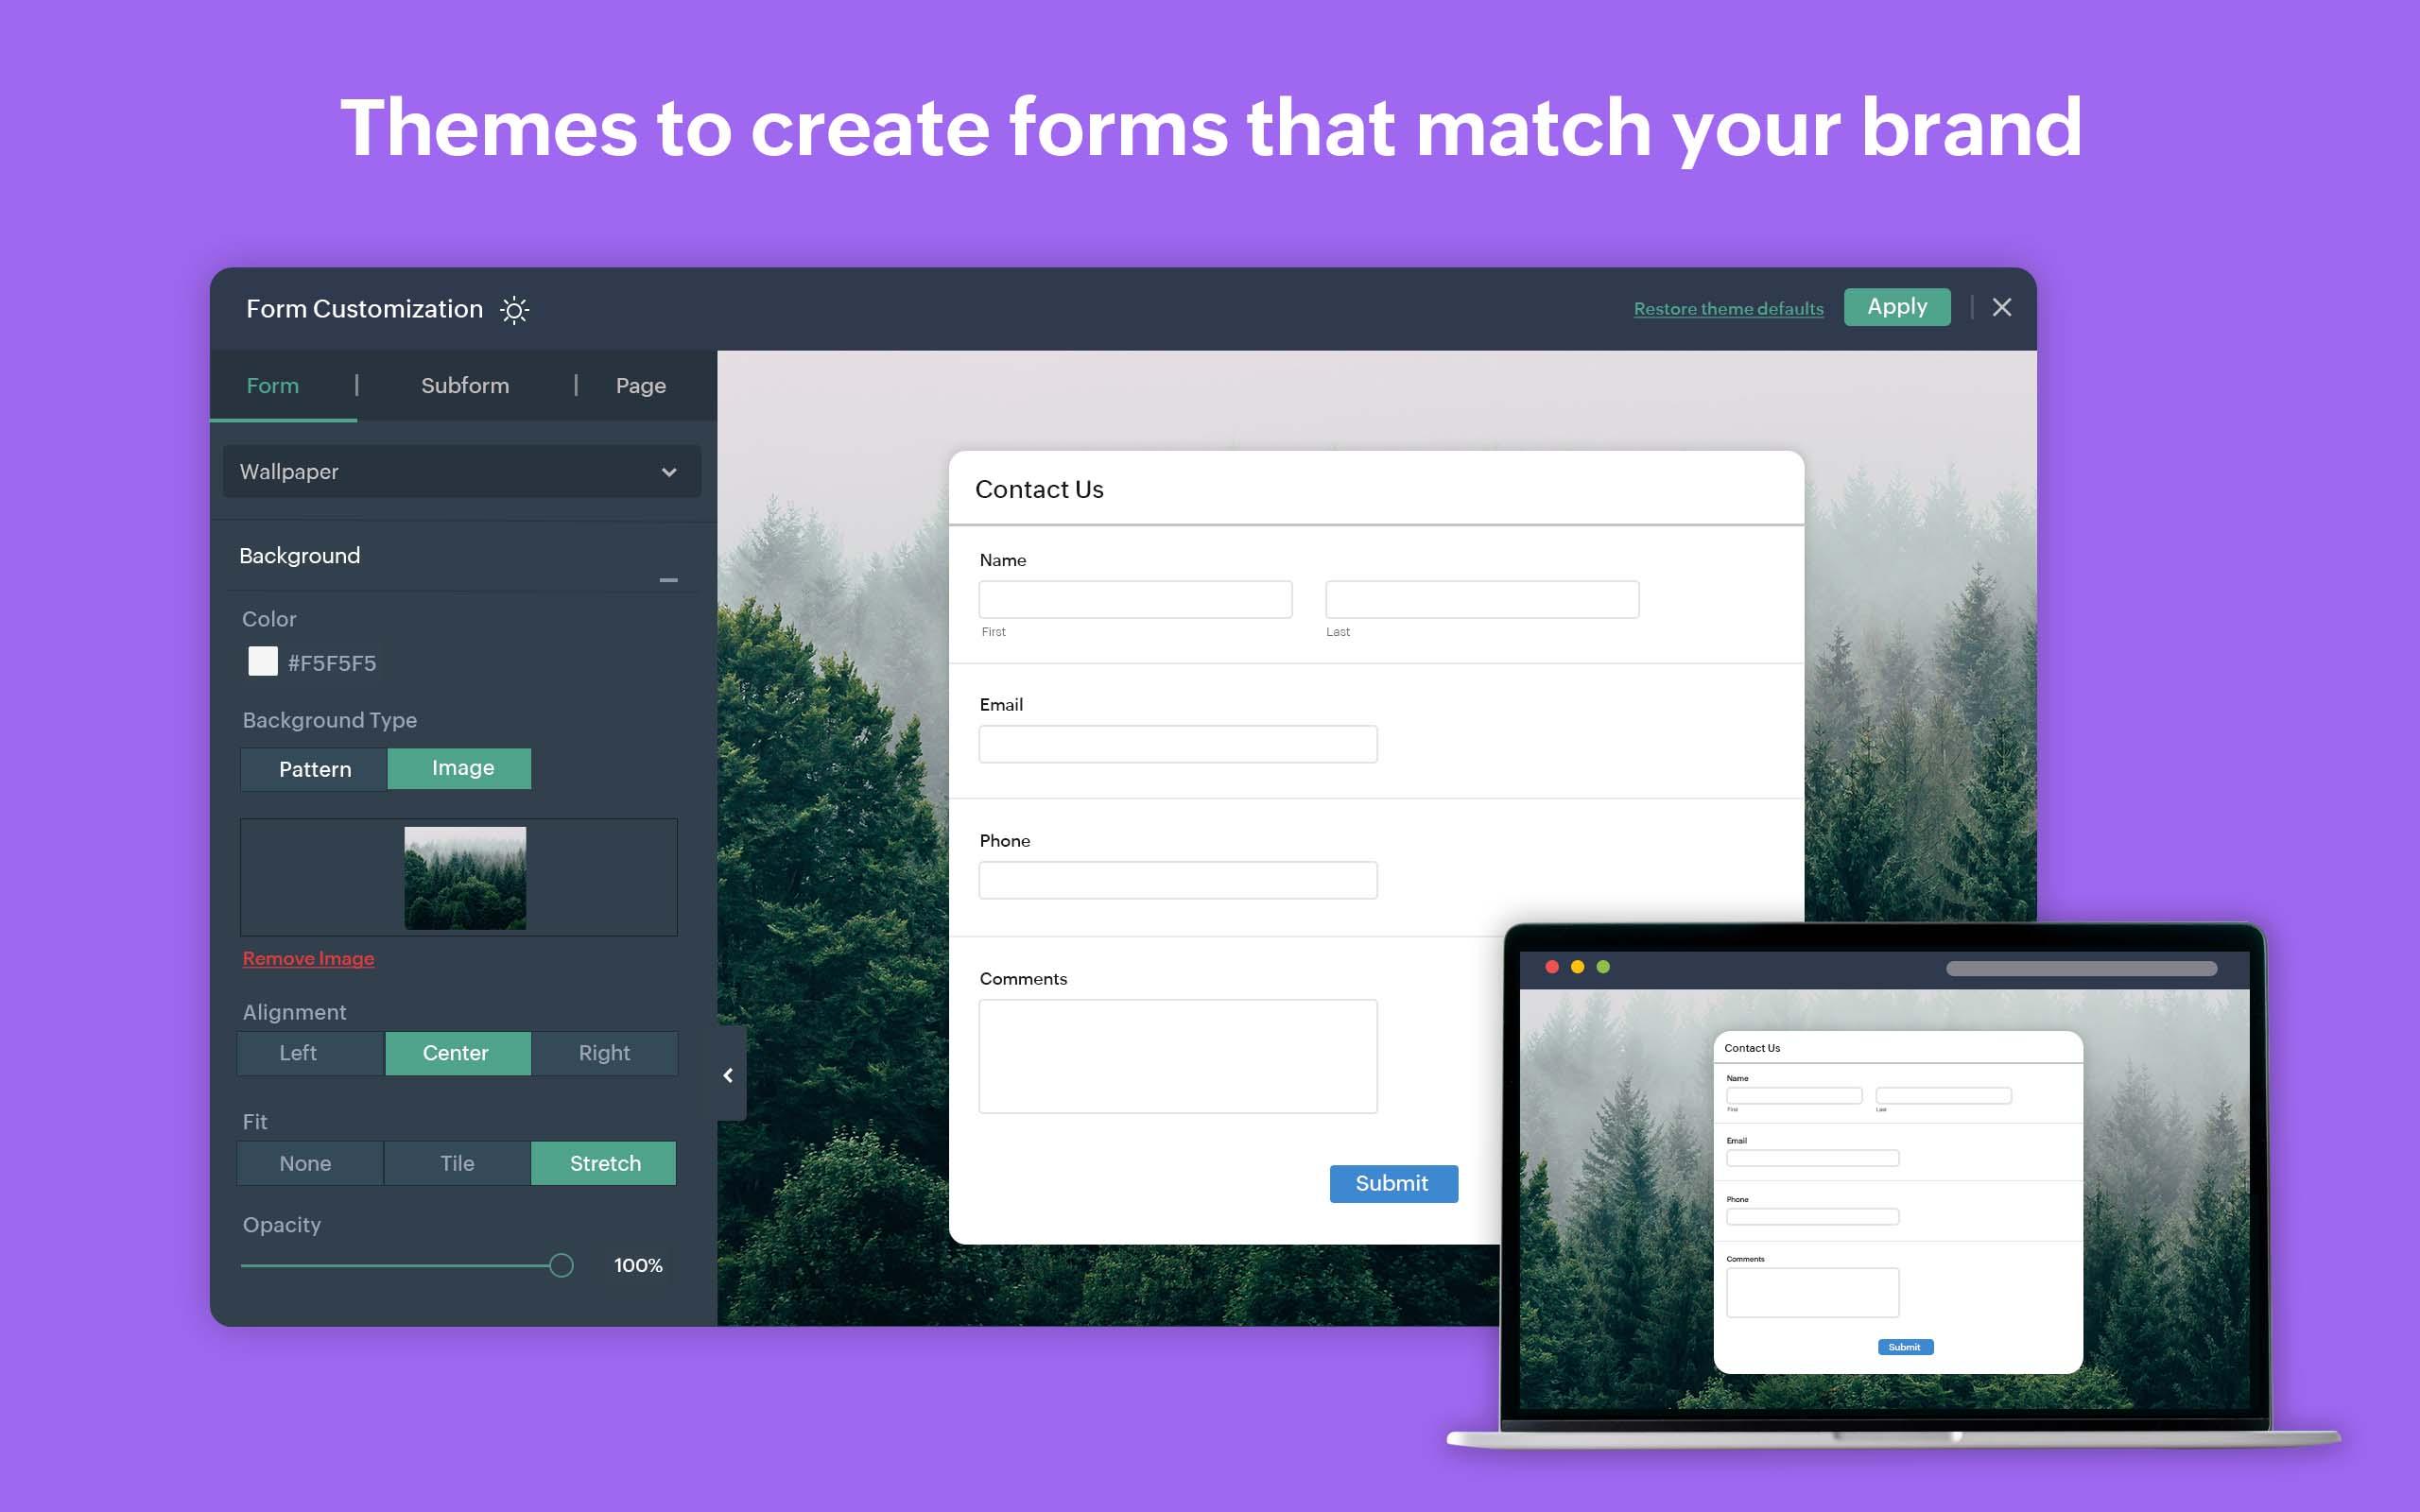Select the None fit option
Viewport: 2420px width, 1512px height.
pos(308,1163)
